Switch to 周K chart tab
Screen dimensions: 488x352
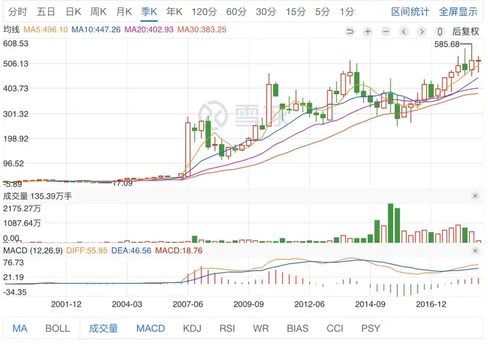pyautogui.click(x=98, y=12)
